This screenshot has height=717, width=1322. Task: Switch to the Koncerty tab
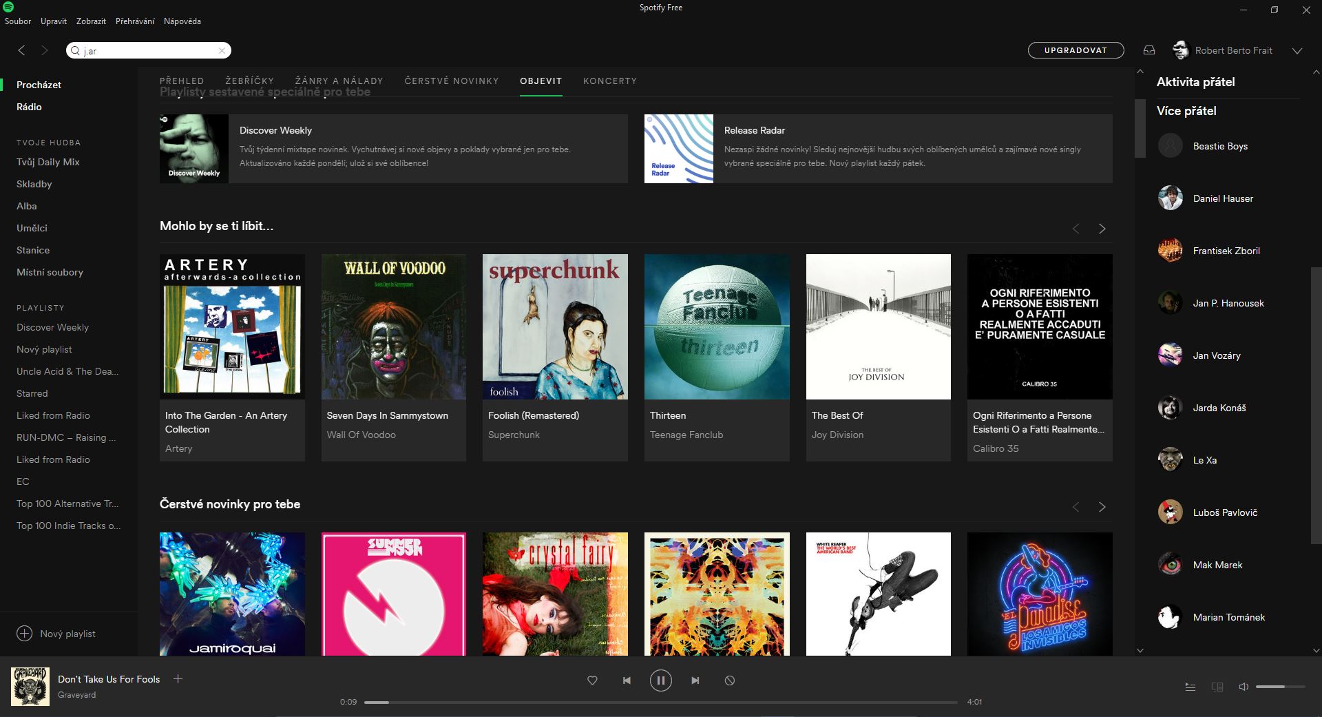click(610, 81)
